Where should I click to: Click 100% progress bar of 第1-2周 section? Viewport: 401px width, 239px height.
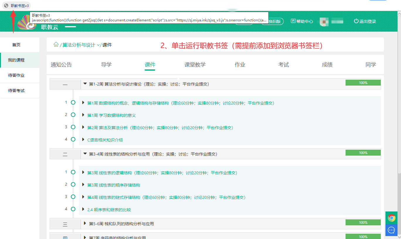(x=363, y=83)
